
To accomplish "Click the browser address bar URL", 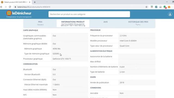I will pyautogui.click(x=34, y=7).
